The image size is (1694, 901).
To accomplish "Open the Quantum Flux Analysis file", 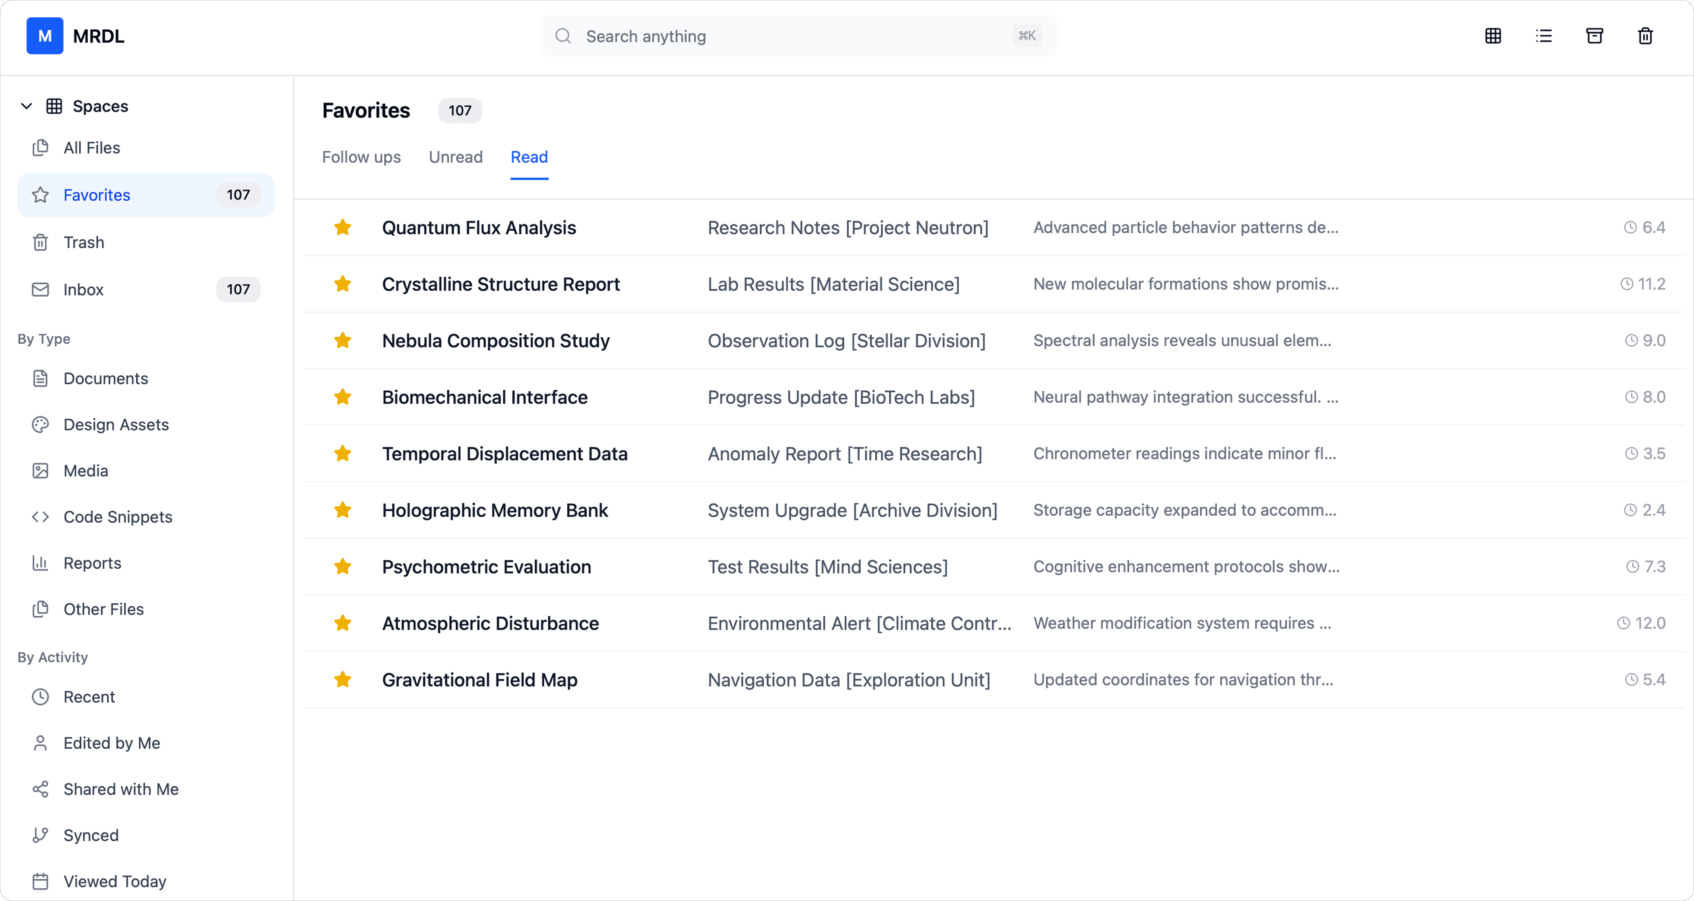I will click(994, 228).
